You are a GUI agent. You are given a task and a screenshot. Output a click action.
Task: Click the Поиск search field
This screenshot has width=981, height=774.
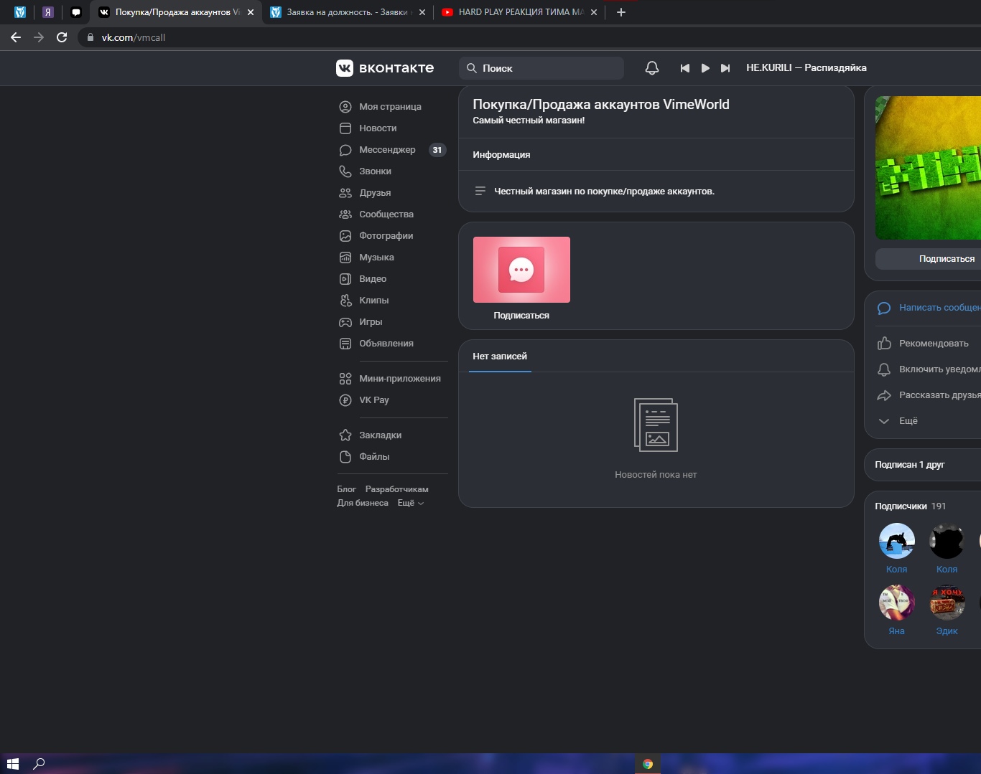[x=547, y=68]
